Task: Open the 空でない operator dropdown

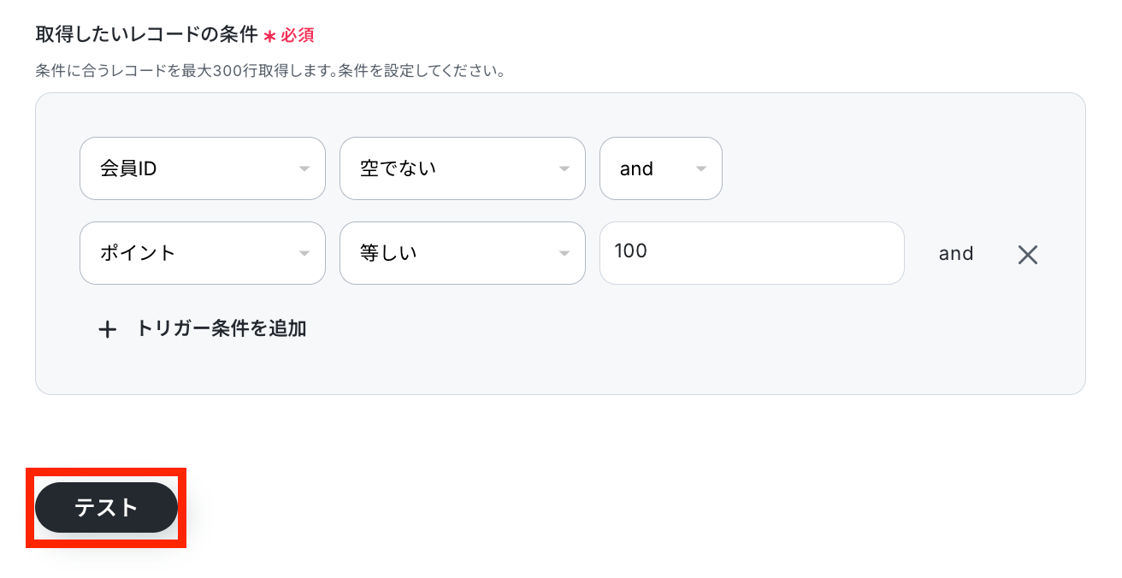Action: [462, 168]
